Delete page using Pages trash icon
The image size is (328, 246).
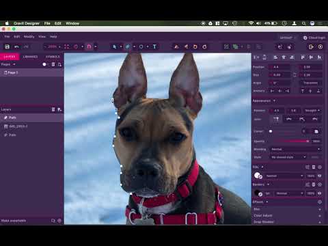[x=53, y=64]
